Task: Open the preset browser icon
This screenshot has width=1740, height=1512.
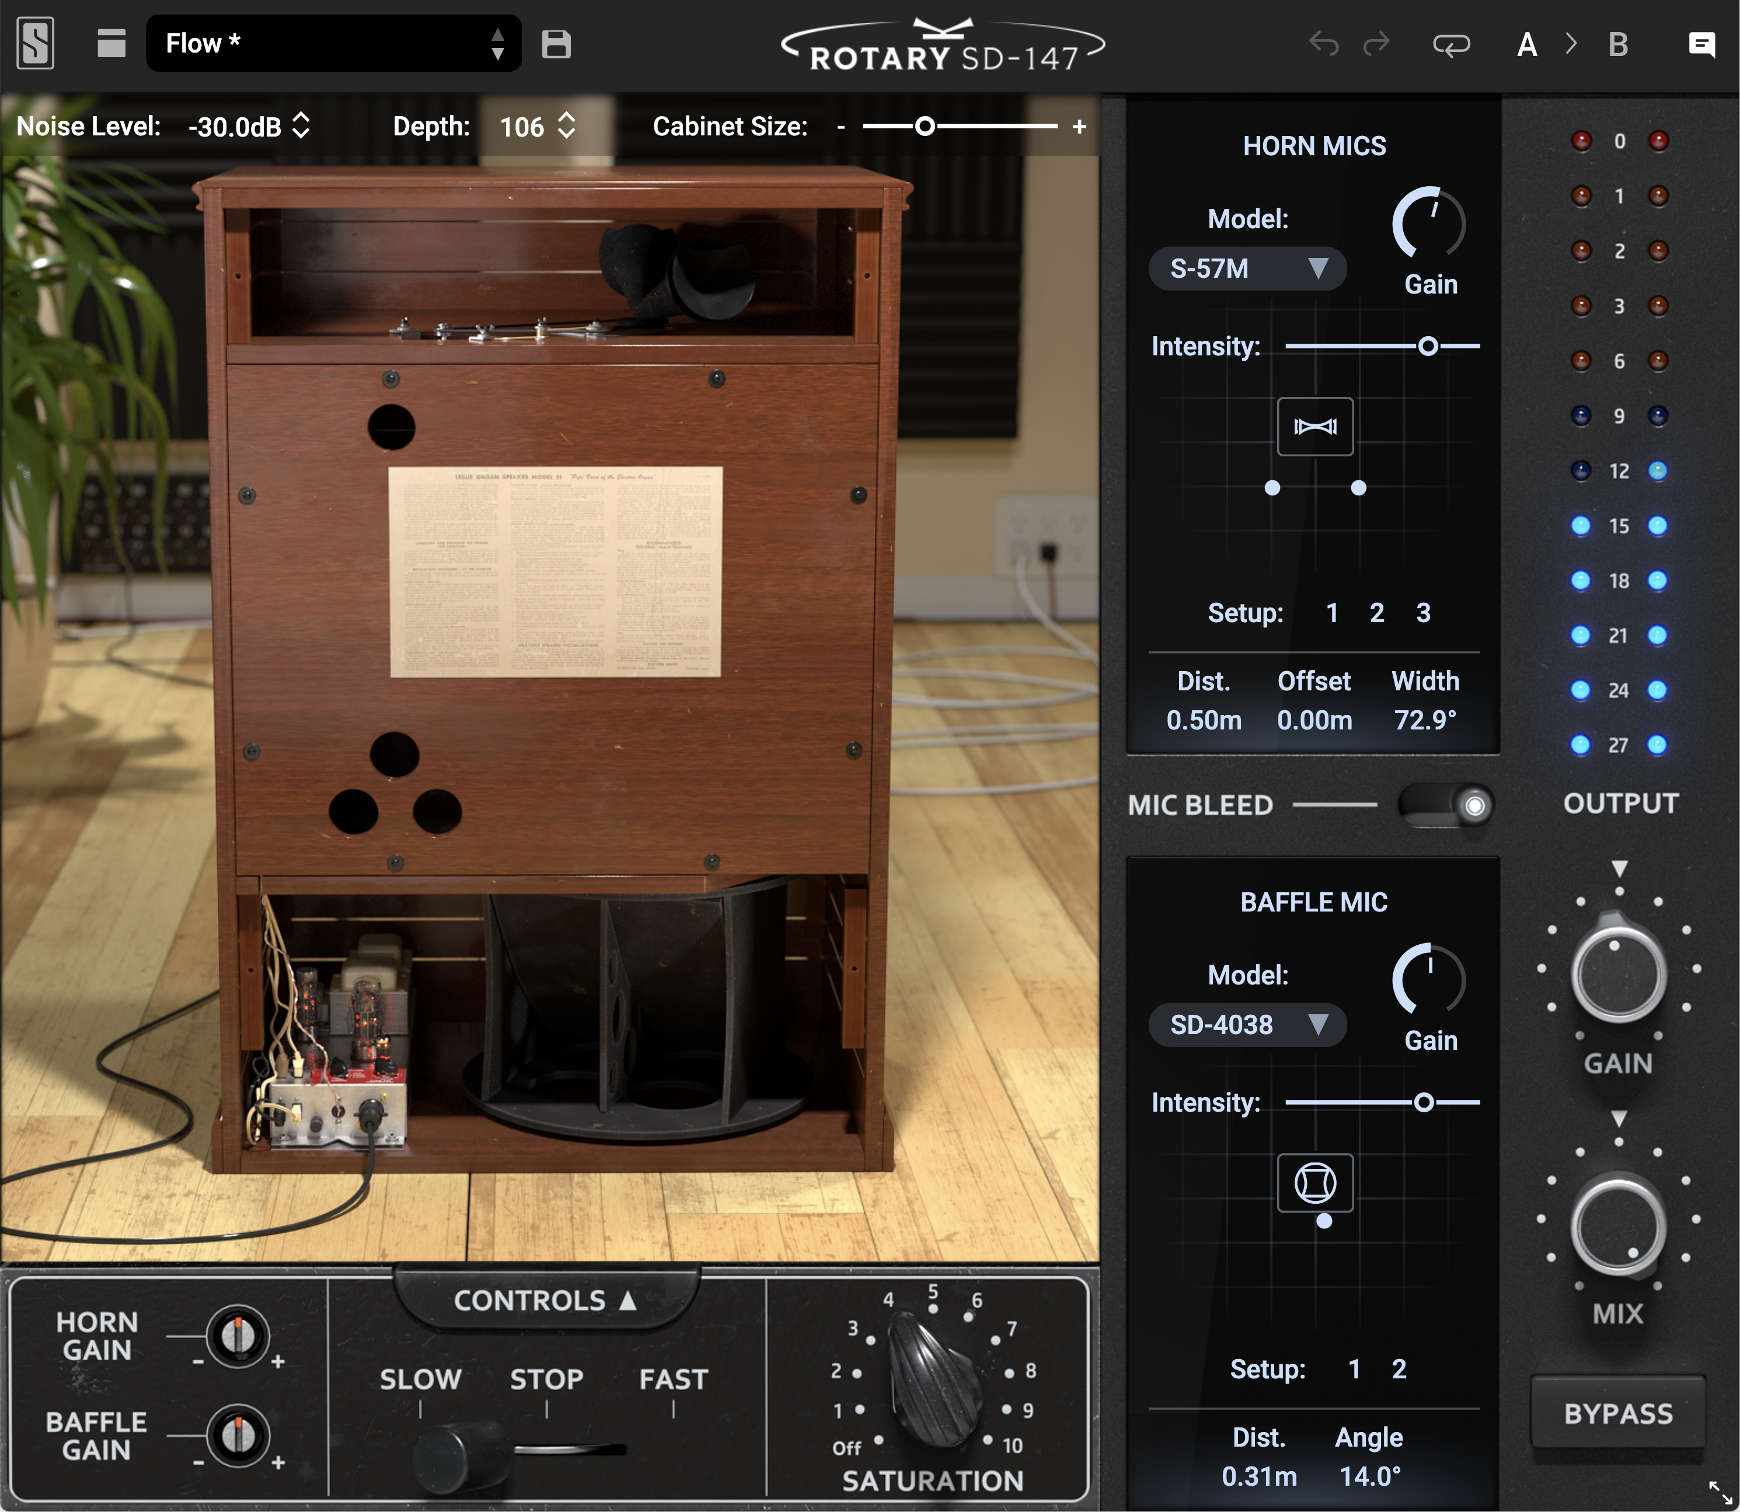Action: coord(111,44)
